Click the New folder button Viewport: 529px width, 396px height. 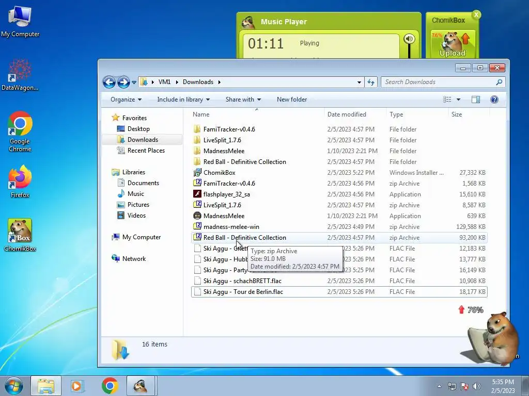292,100
